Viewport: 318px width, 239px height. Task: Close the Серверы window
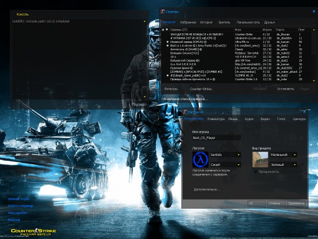click(x=314, y=11)
